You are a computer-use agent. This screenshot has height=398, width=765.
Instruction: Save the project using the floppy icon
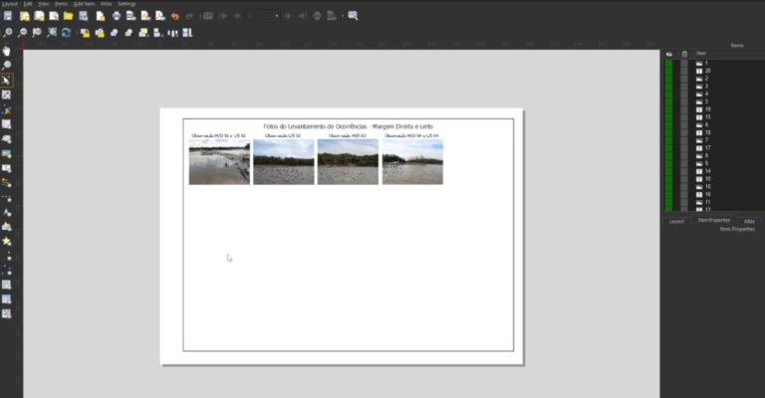(8, 16)
